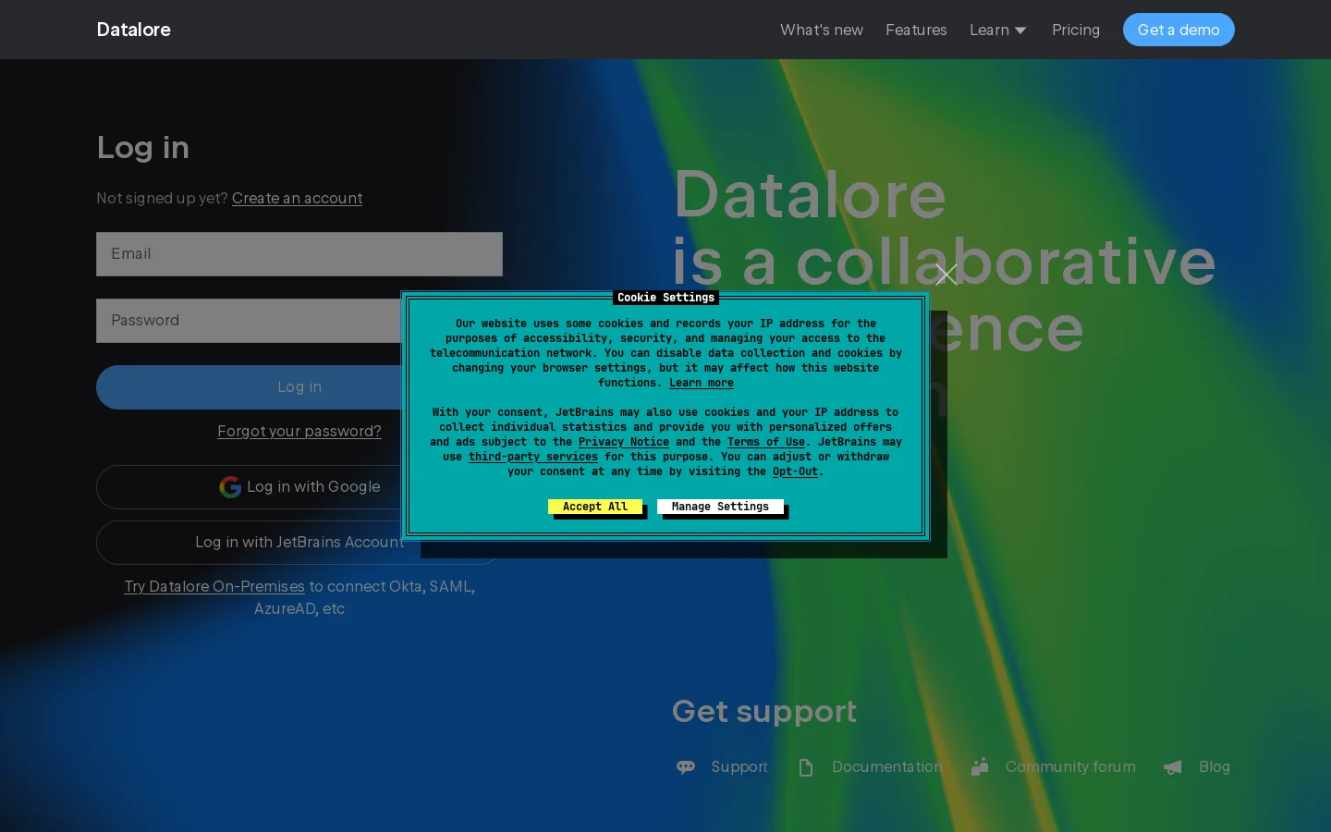
Task: Click the Cookie Settings dialog title
Action: (665, 298)
